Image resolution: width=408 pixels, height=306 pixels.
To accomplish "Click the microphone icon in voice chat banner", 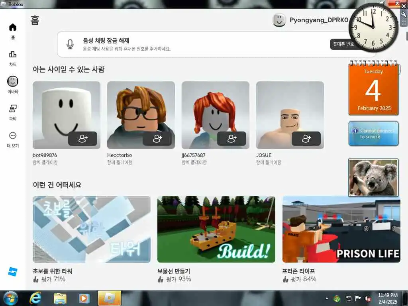I will tap(70, 44).
